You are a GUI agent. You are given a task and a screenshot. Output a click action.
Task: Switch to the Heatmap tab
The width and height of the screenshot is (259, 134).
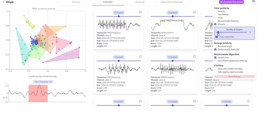[x=76, y=2]
